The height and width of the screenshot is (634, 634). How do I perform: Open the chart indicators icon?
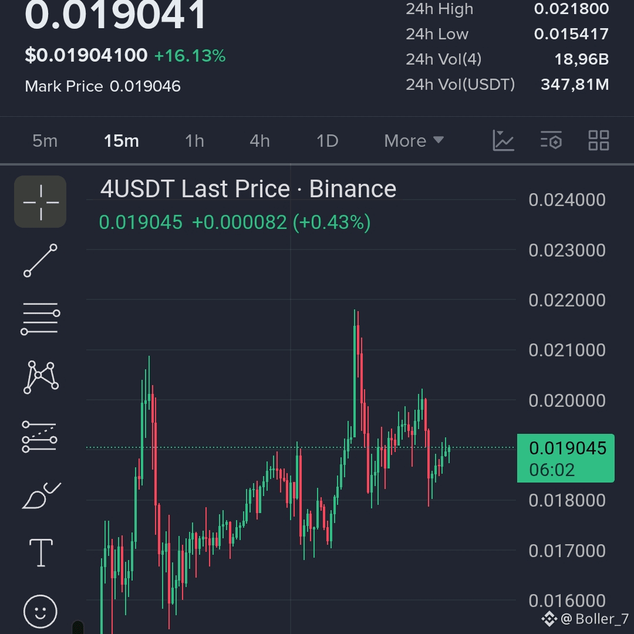[x=504, y=141]
